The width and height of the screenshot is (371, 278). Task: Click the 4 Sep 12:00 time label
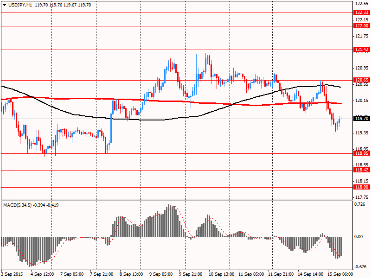click(x=42, y=274)
